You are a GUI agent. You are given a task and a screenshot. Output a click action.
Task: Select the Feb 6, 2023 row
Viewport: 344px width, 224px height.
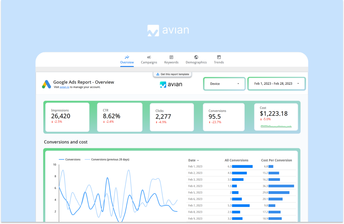click(241, 199)
